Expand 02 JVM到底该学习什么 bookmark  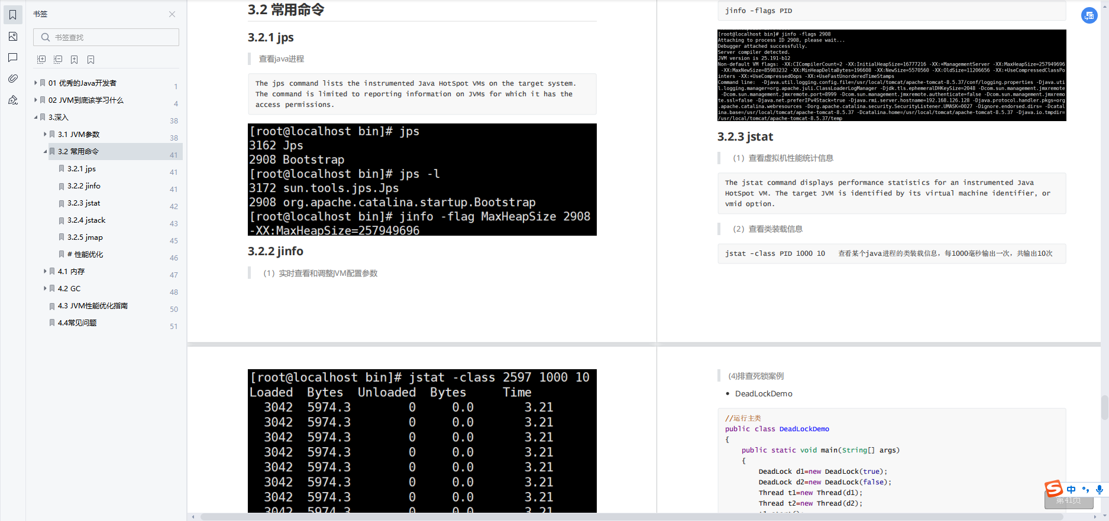[35, 100]
